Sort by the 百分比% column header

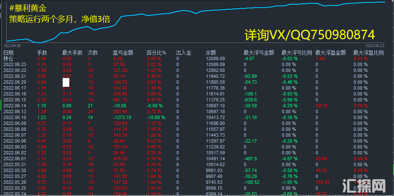pos(156,53)
